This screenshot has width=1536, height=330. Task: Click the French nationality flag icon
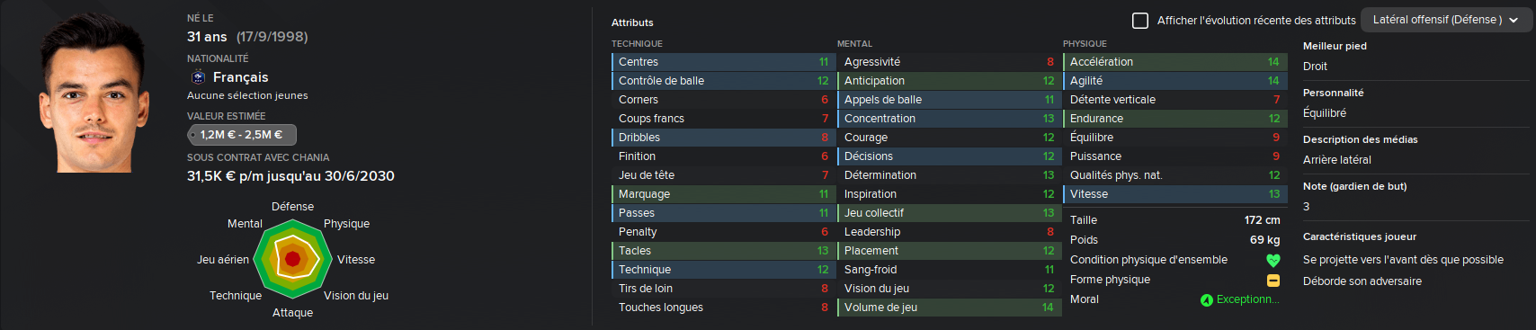pos(198,77)
